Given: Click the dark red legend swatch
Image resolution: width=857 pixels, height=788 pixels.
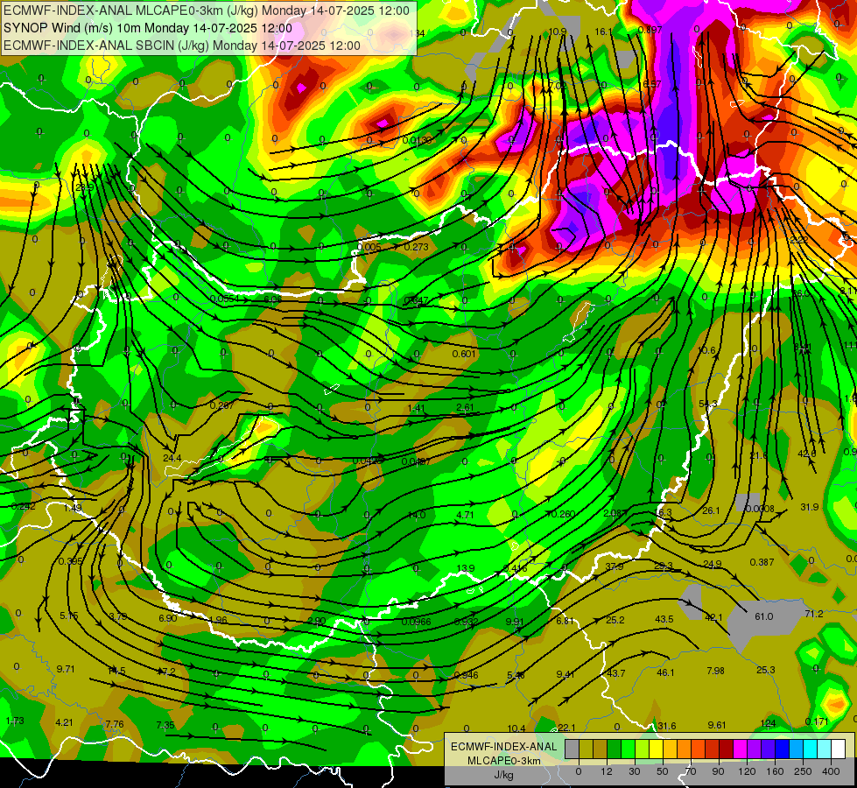Looking at the screenshot, I should [726, 749].
